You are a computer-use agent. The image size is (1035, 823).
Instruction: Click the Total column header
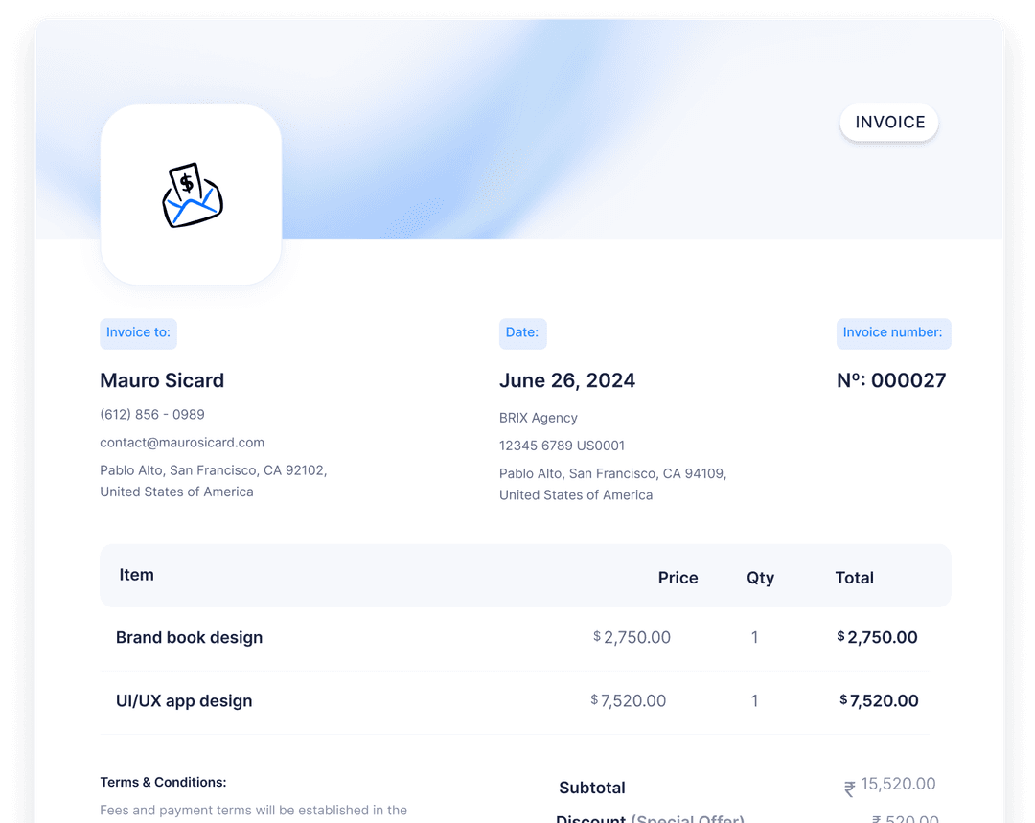(x=854, y=578)
